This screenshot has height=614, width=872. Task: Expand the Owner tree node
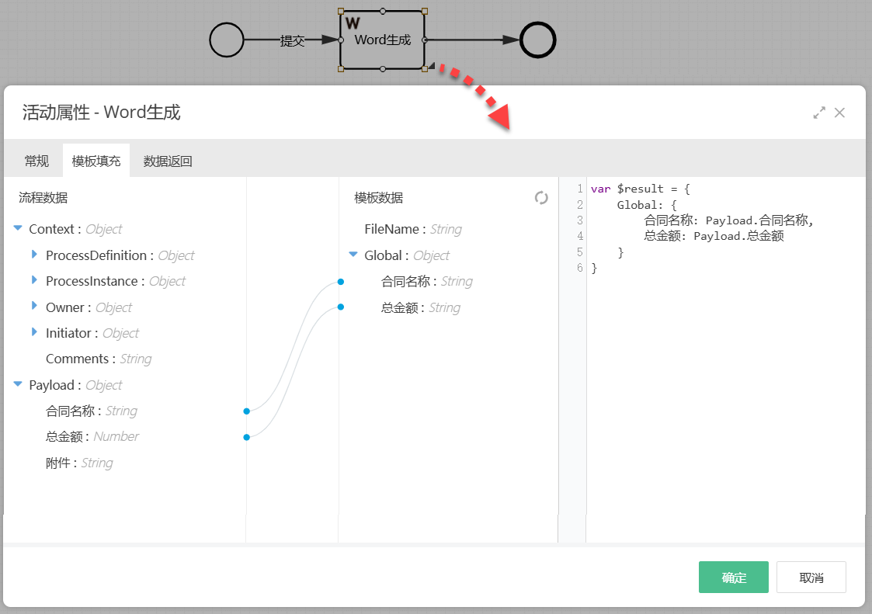[x=33, y=307]
